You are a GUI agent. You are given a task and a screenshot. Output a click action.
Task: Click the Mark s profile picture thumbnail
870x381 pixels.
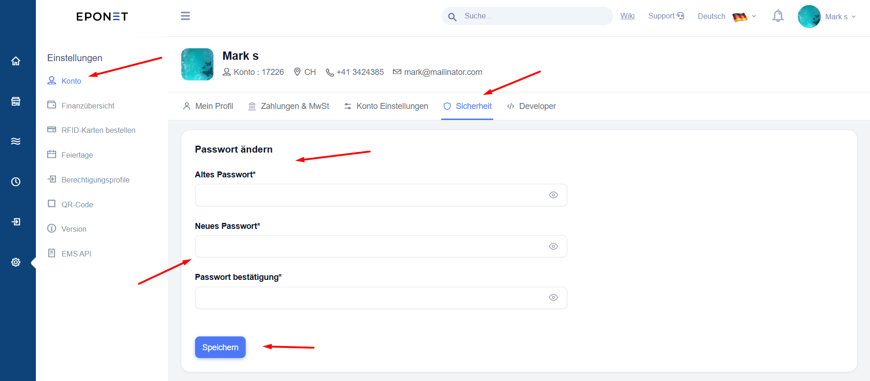coord(197,64)
